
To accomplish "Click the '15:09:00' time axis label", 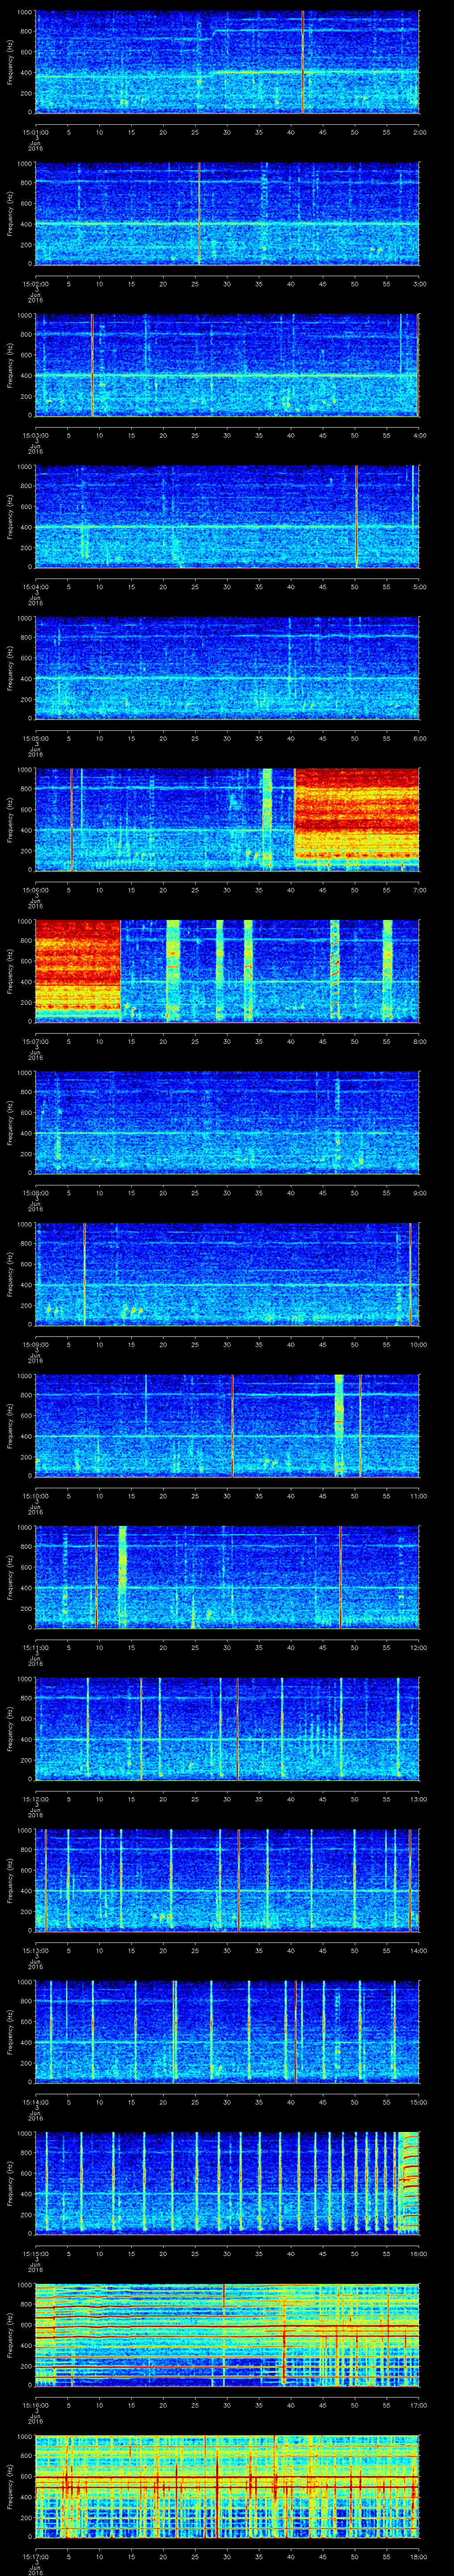I will point(35,1344).
